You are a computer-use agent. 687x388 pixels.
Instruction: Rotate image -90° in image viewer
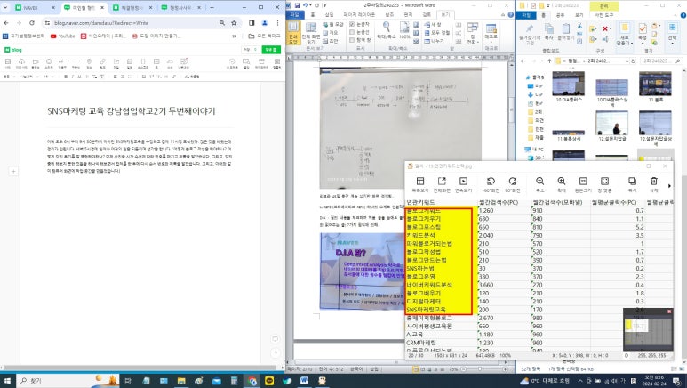[491, 184]
